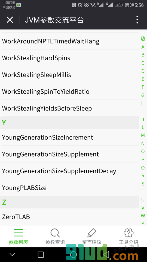Tap the 参数列表 hamburger list icon
The image size is (147, 262).
coord(18,233)
